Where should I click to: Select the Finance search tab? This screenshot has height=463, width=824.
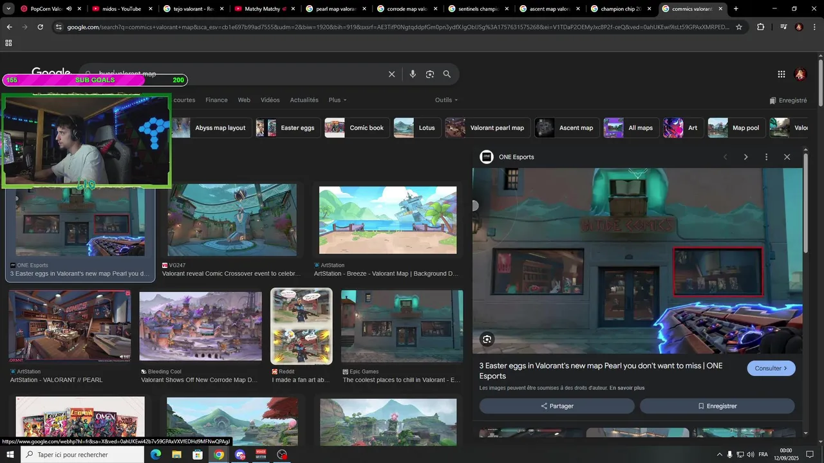[x=216, y=100]
